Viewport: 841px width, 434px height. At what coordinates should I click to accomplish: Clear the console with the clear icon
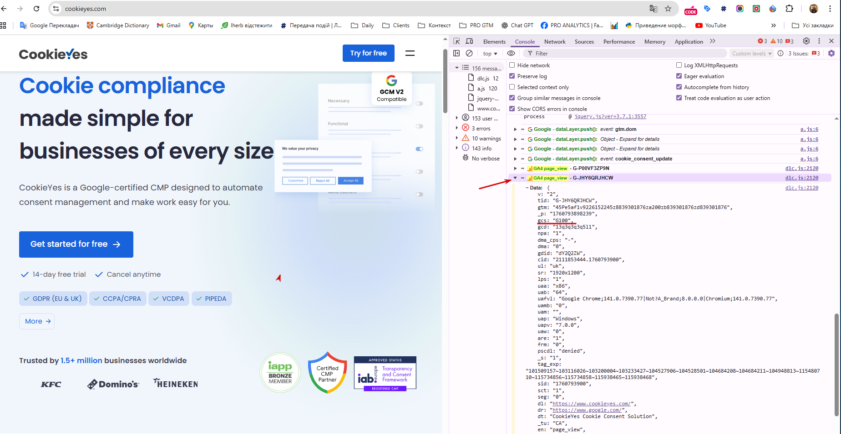(469, 53)
